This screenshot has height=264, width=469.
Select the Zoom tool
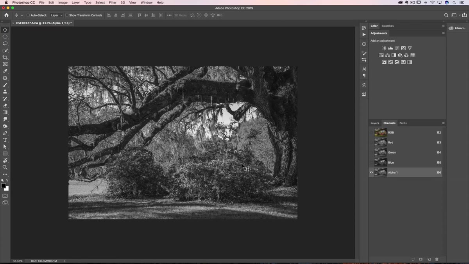pyautogui.click(x=5, y=167)
